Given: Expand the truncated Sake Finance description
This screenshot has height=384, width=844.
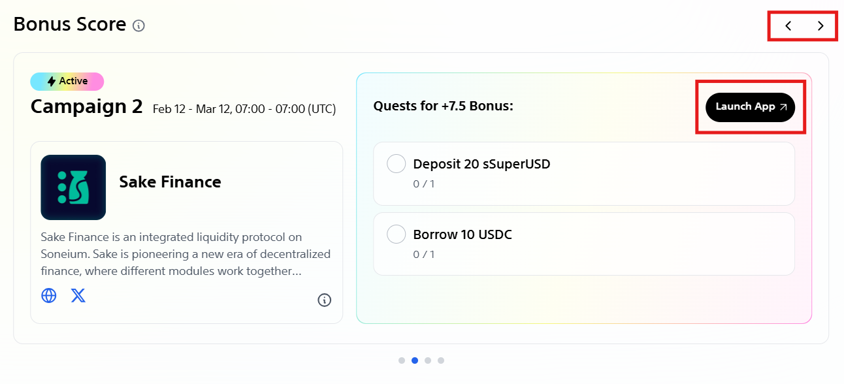Looking at the screenshot, I should (x=186, y=253).
